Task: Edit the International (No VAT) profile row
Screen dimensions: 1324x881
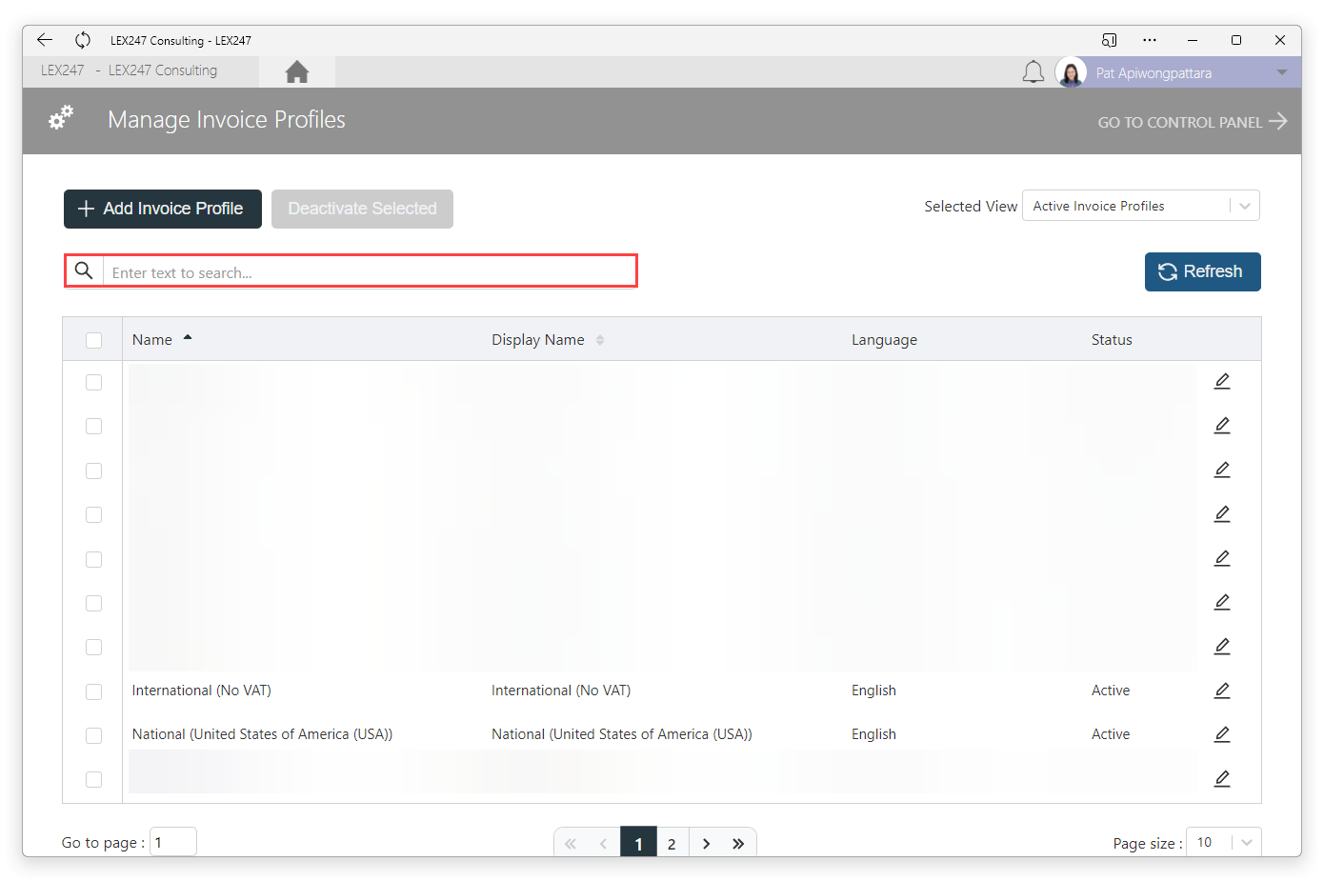Action: (1222, 691)
